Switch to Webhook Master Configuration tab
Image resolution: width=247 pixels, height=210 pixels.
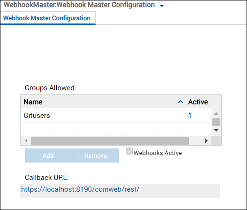[46, 18]
